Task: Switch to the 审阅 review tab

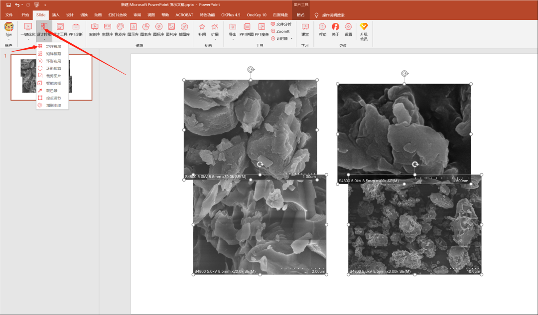Action: tap(137, 15)
